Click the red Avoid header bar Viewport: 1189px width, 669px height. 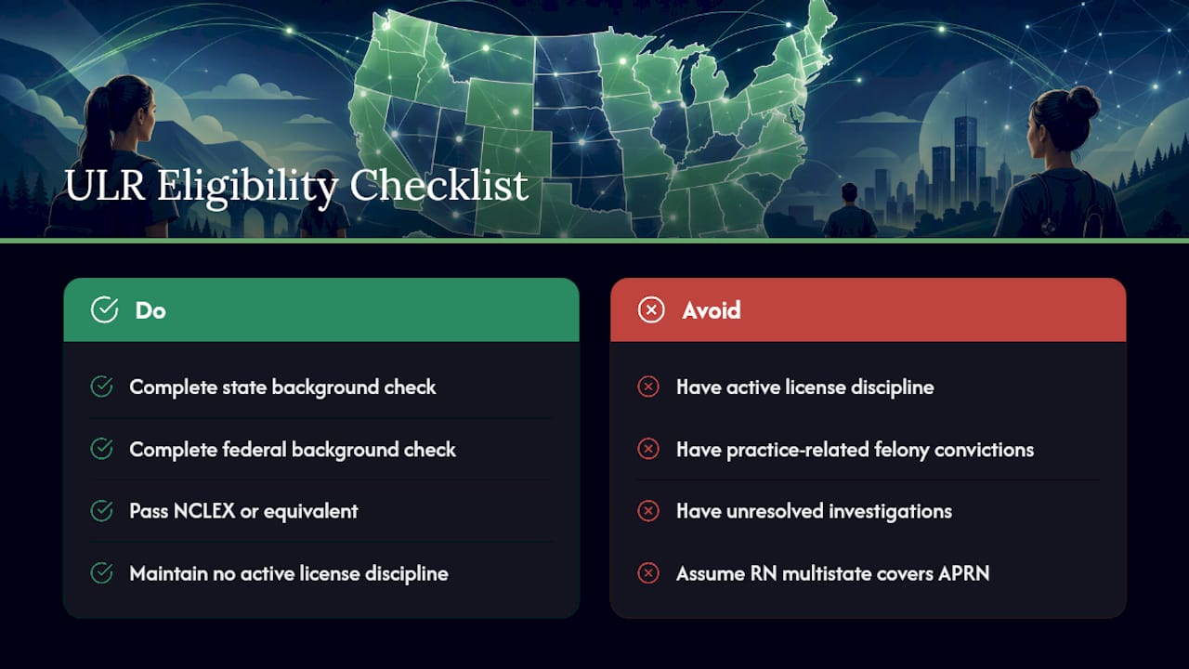[x=868, y=310]
